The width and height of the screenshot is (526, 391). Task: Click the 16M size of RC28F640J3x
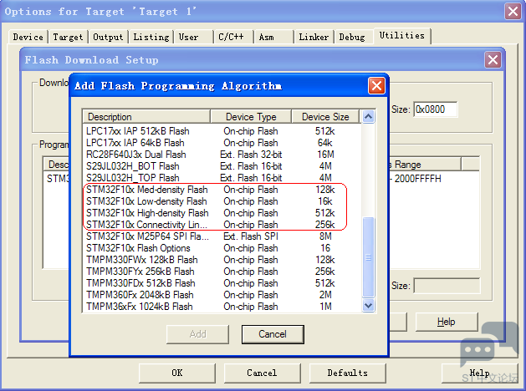pyautogui.click(x=325, y=155)
